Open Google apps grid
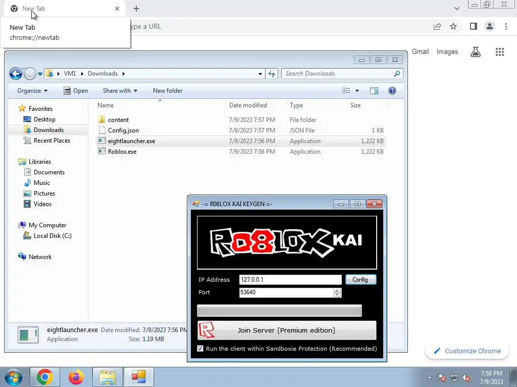This screenshot has width=517, height=387. tap(500, 52)
